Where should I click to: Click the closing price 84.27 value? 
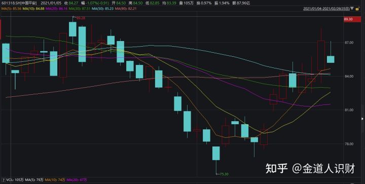click(x=73, y=3)
